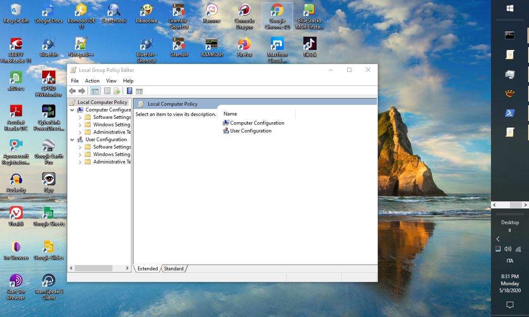Click the tree pane scroll left arrow

(x=71, y=268)
